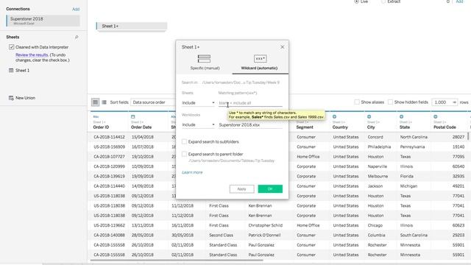
Task: Click the vertical scrollbar of data grid
Action: (x=468, y=137)
